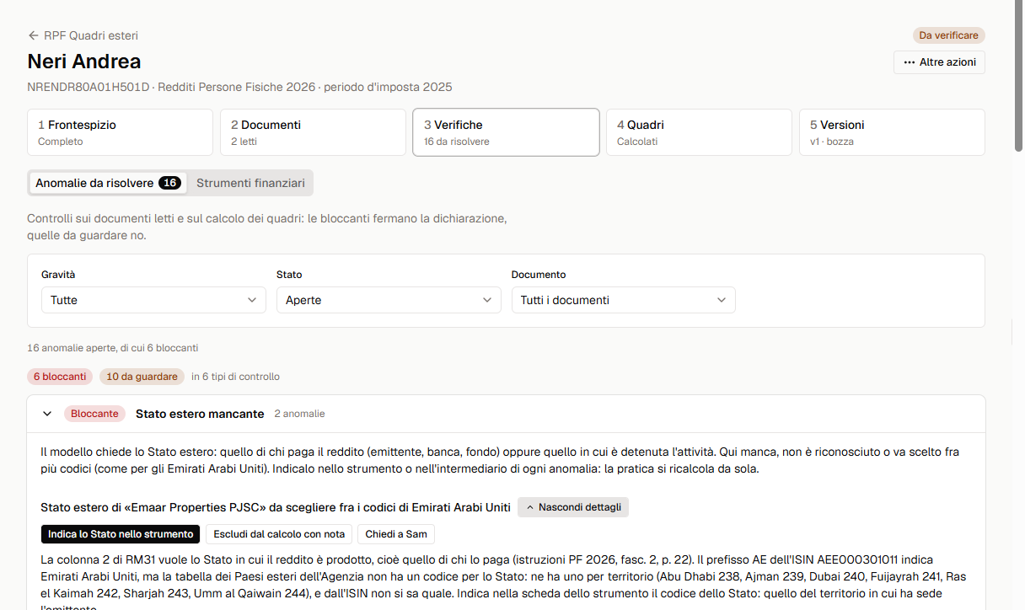Select the Anomalie da risolvere tab

pyautogui.click(x=108, y=183)
